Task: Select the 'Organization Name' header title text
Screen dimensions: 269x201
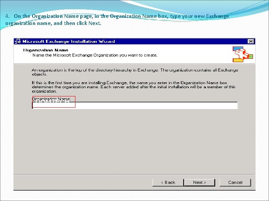Action: pyautogui.click(x=46, y=50)
